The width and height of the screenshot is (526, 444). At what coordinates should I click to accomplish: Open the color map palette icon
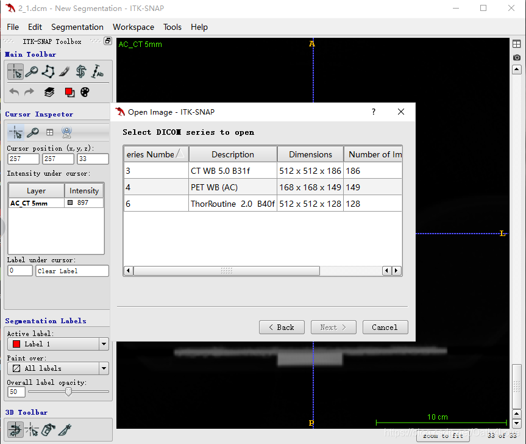(x=85, y=92)
